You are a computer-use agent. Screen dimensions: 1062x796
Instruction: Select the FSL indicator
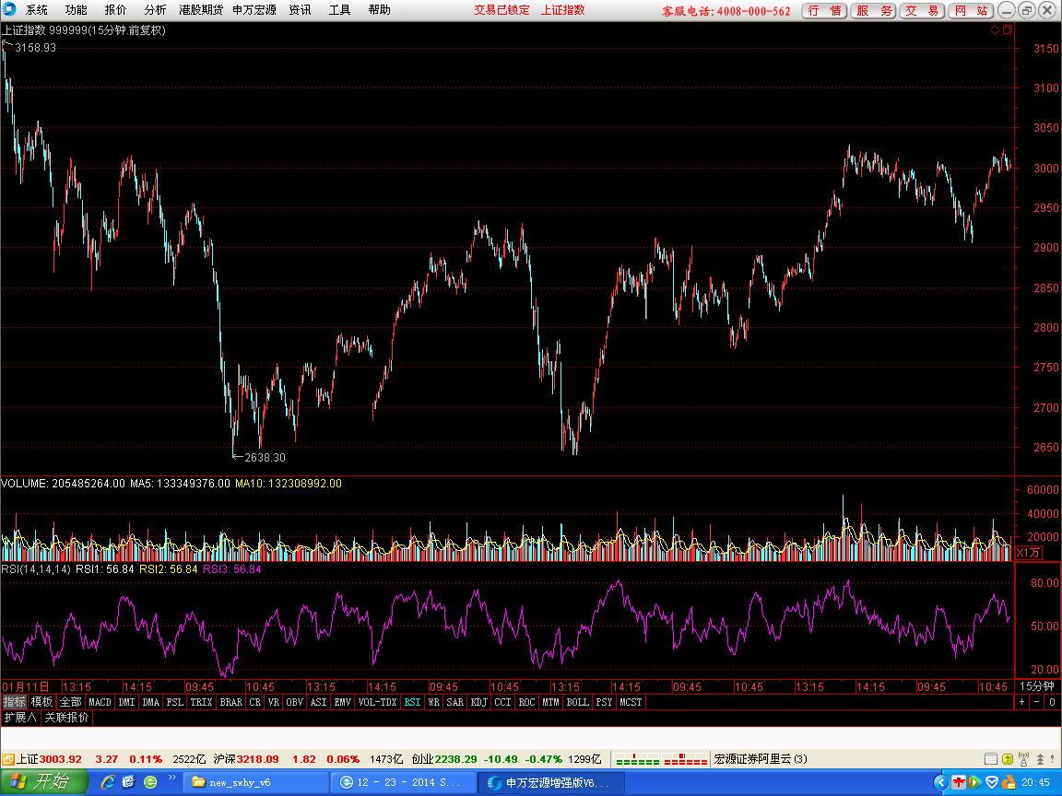[x=175, y=702]
